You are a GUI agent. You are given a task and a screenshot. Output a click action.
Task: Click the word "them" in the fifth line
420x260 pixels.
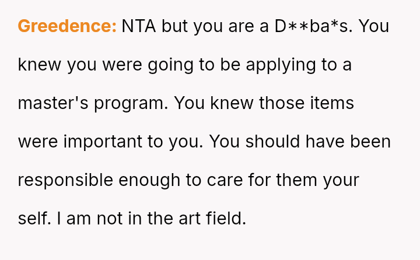tap(295, 180)
